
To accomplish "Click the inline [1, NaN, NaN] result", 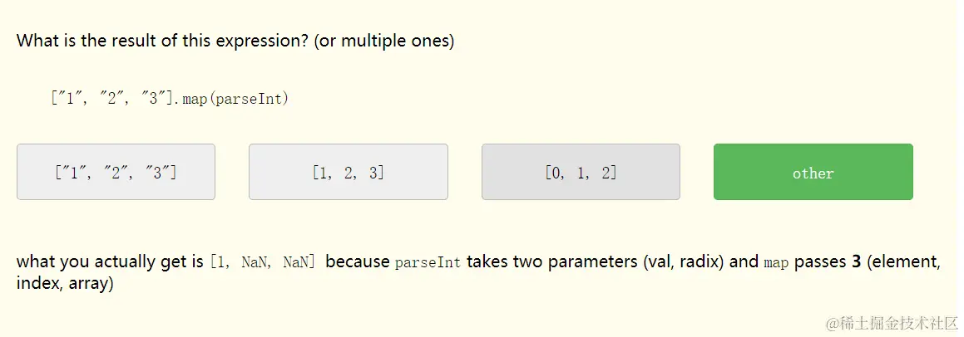I will [263, 262].
